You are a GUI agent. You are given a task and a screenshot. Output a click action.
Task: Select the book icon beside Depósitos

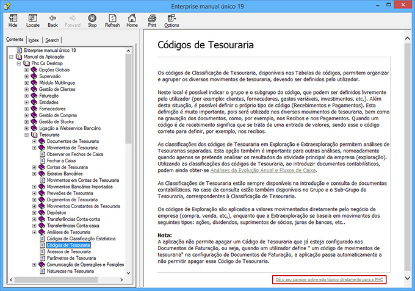click(41, 213)
